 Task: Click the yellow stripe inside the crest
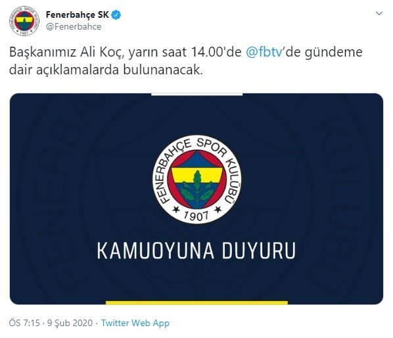click(x=197, y=175)
